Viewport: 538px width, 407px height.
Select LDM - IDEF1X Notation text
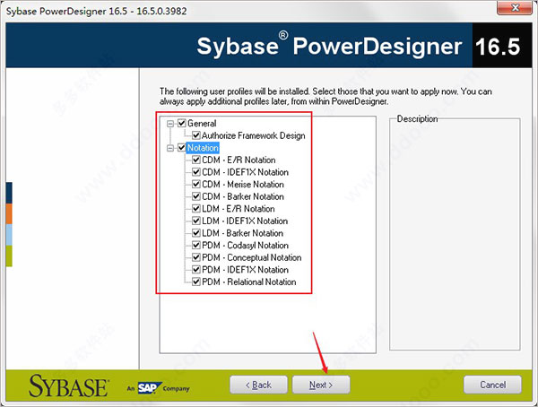(x=245, y=221)
